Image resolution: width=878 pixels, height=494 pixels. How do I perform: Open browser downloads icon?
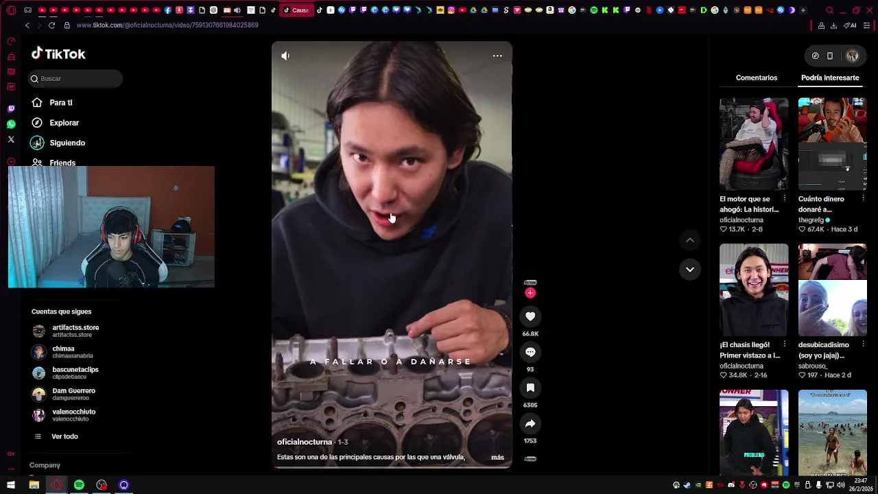coord(833,25)
